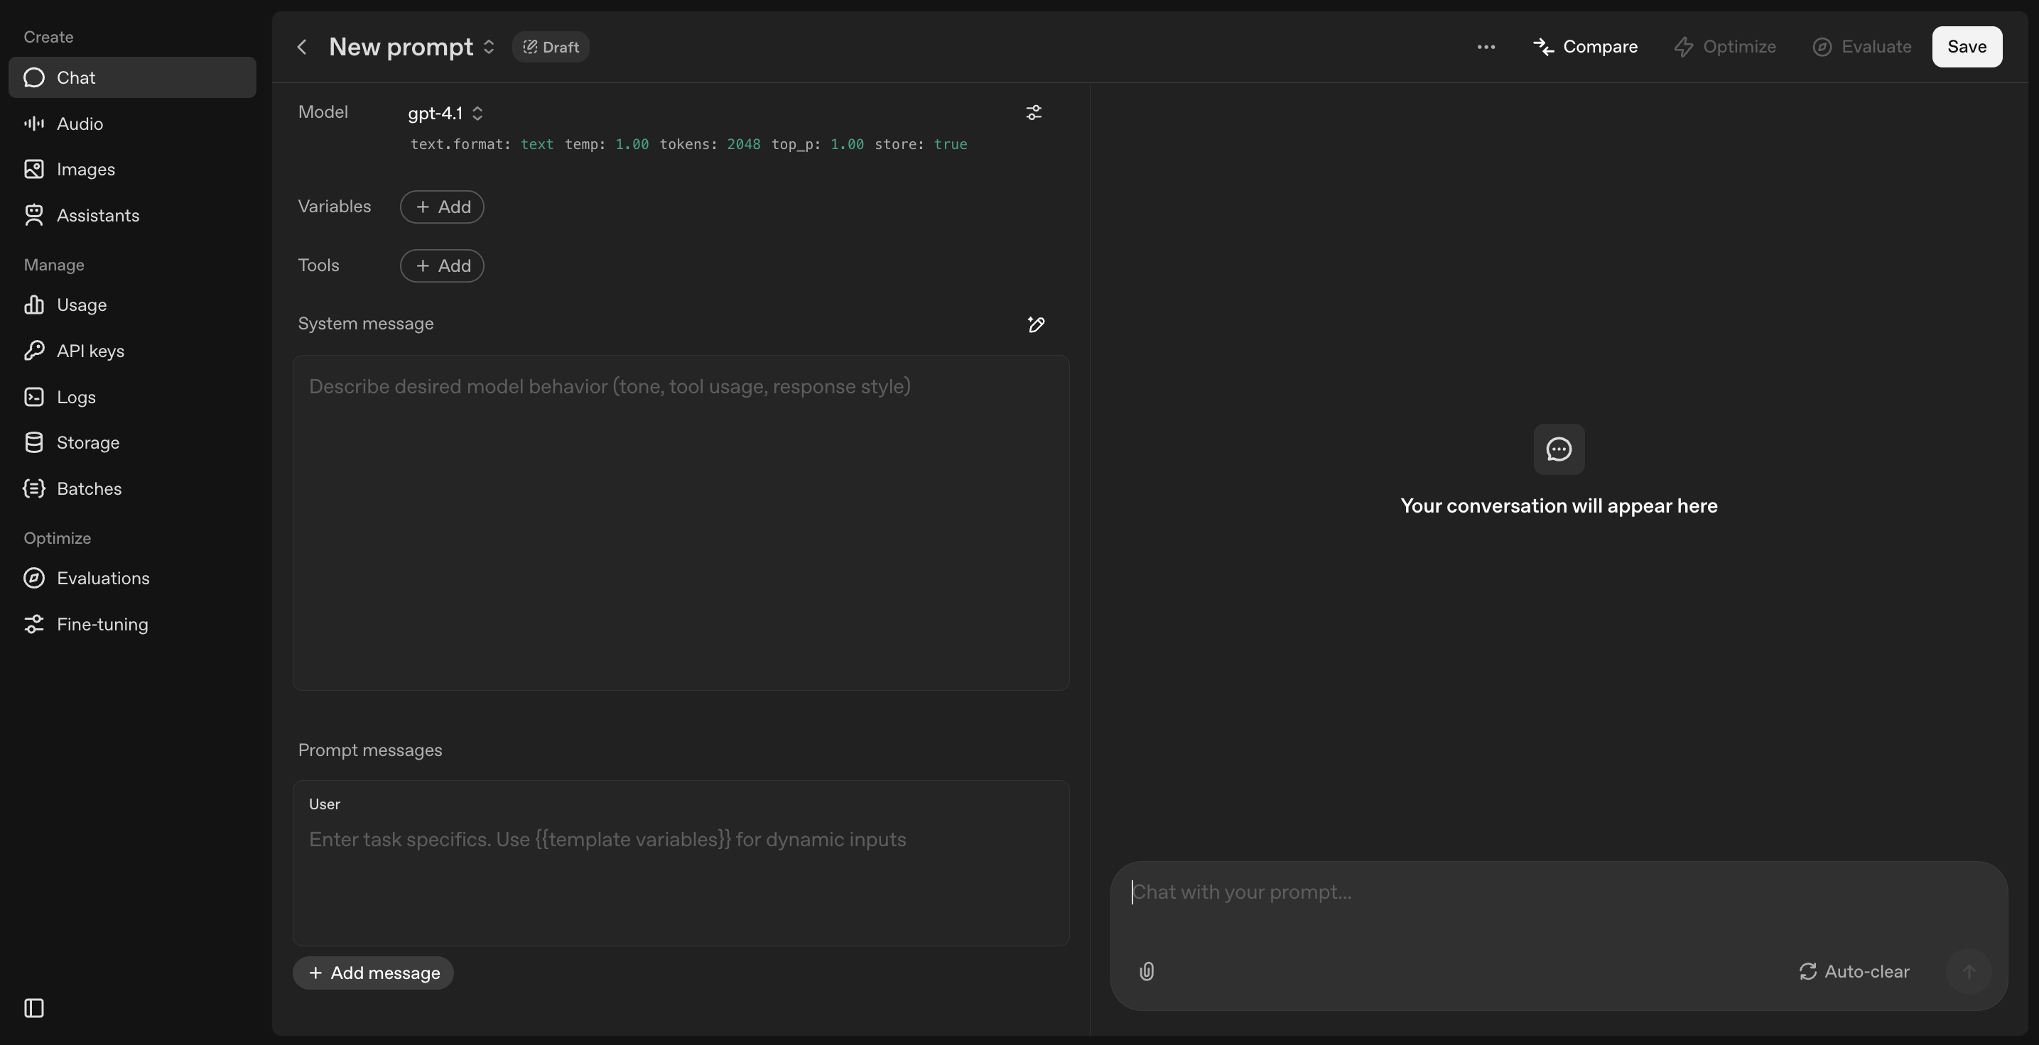Click the Fine-tuning sliders icon
The image size is (2039, 1045).
coord(34,624)
